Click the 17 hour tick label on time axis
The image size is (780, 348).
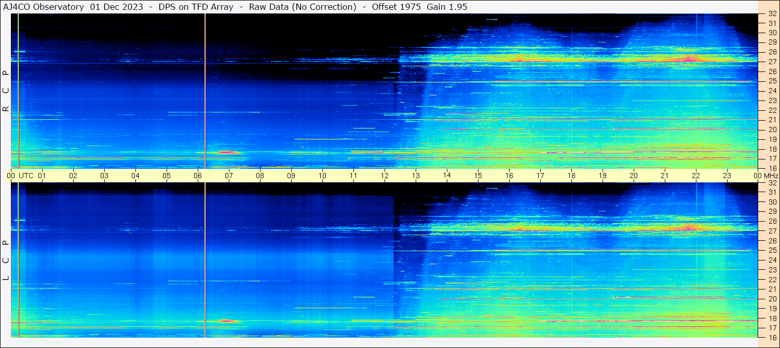click(540, 176)
